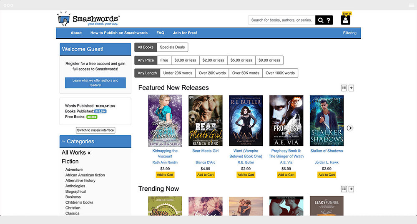Select Specials Deals tab
Viewport: 417px width, 224px height.
click(x=172, y=47)
